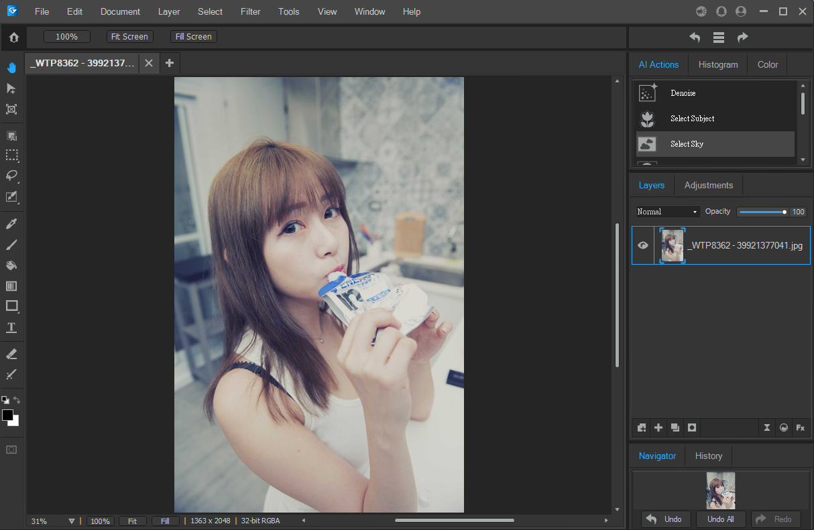Click the Fit Screen button
814x530 pixels.
point(129,37)
